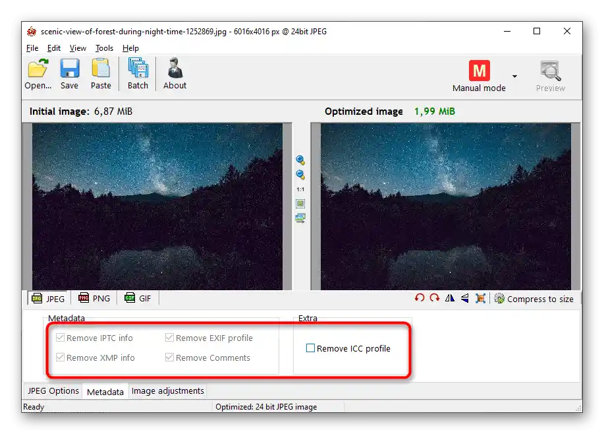Click the Compress to size button
The width and height of the screenshot is (604, 434).
pyautogui.click(x=534, y=299)
